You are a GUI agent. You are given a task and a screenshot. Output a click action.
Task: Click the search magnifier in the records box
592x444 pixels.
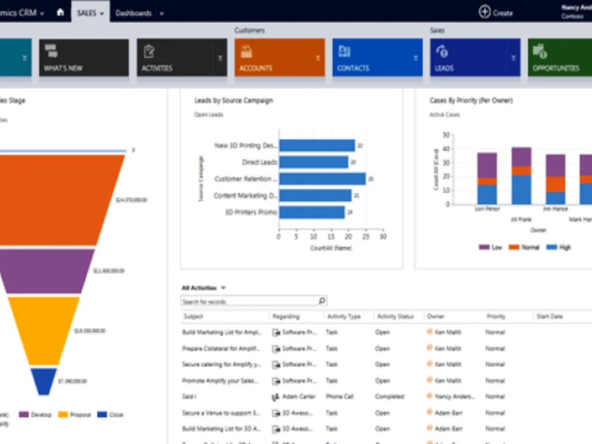[x=321, y=301]
